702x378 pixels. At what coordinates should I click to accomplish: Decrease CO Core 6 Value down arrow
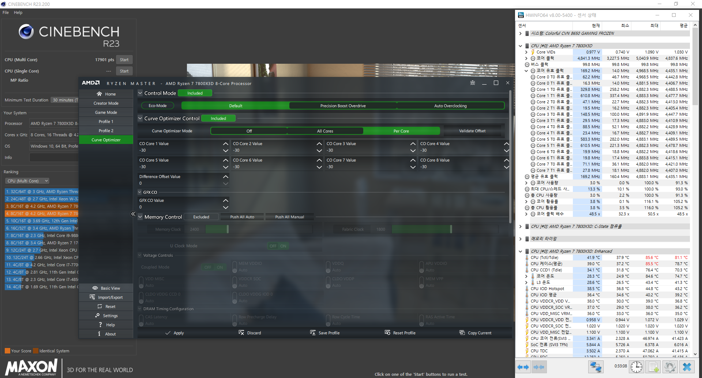pos(319,167)
